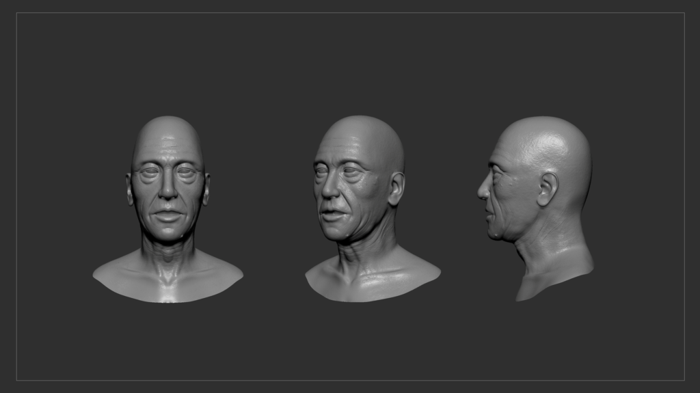Click the three-quarter view head's lips

pyautogui.click(x=332, y=215)
